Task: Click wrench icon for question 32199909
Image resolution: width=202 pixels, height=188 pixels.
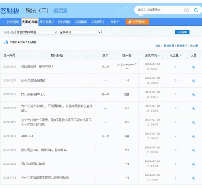Action: point(193,150)
